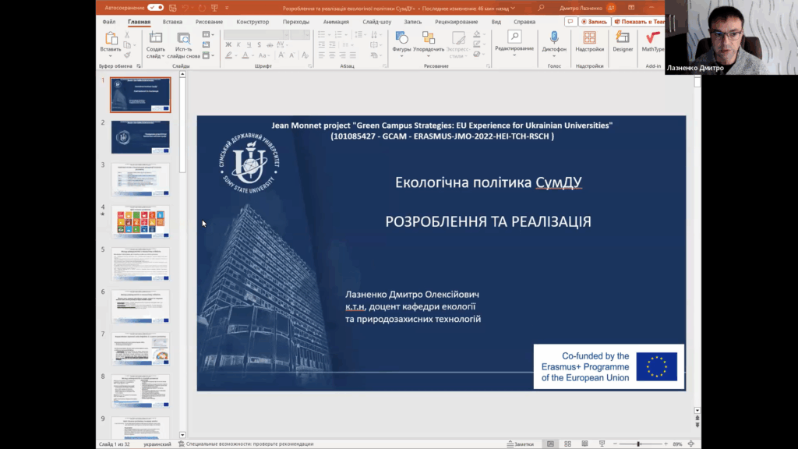Open the Слайд-шоу tab
The width and height of the screenshot is (798, 449).
[x=377, y=22]
